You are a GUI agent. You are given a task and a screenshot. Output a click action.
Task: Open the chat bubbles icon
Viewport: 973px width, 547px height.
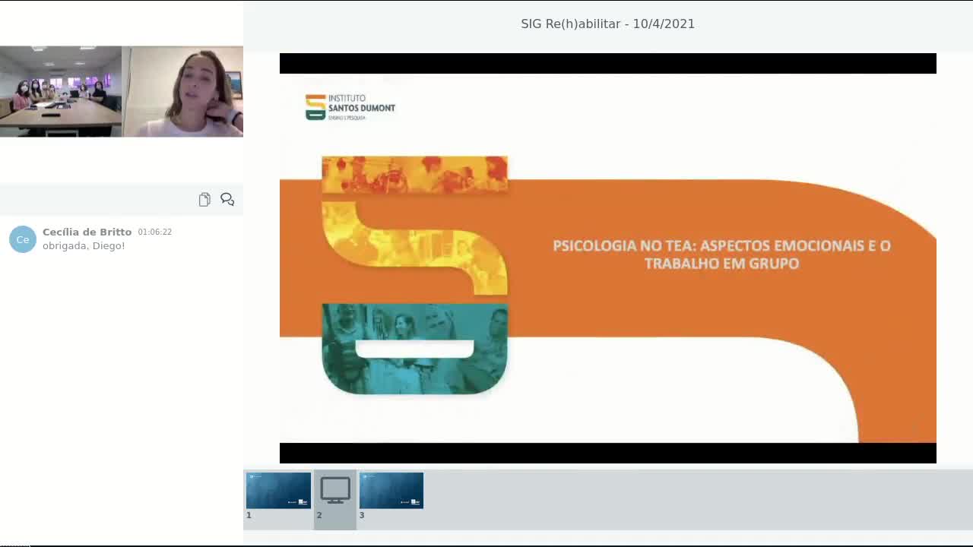point(227,199)
